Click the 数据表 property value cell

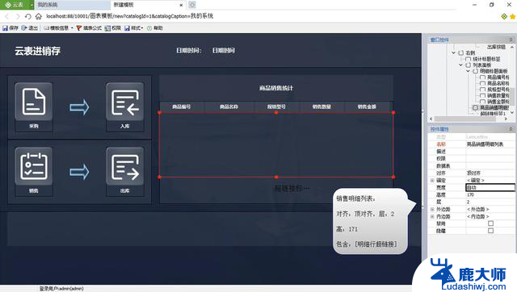click(x=490, y=165)
